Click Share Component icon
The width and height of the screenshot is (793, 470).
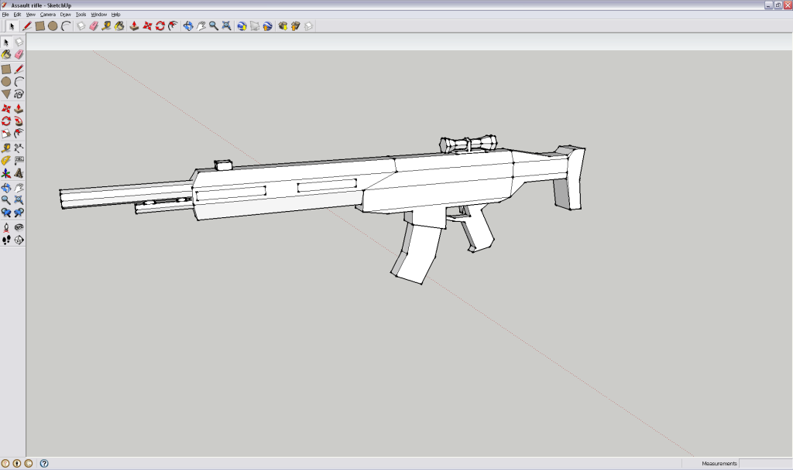pos(308,26)
